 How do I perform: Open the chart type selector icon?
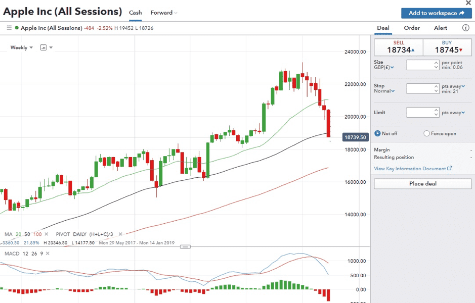44,47
